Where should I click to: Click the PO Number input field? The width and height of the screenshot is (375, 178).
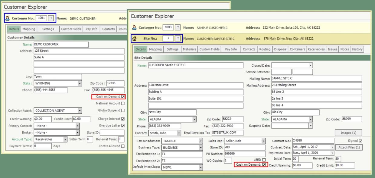click(x=245, y=154)
